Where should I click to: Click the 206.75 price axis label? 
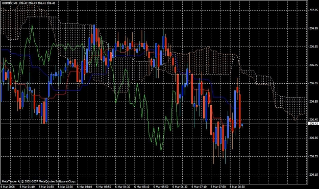(x=313, y=65)
